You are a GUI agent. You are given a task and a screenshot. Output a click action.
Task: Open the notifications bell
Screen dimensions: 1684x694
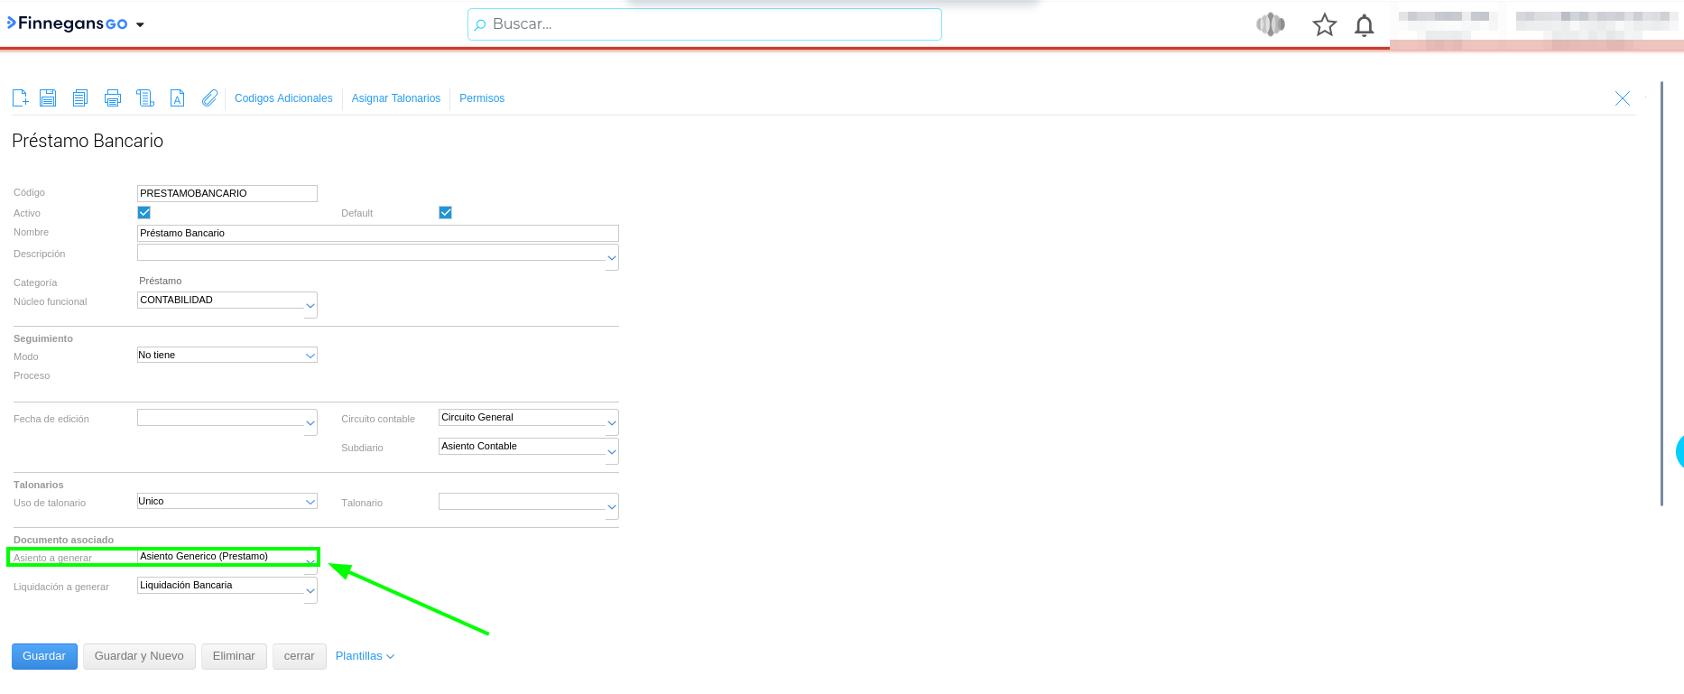(x=1364, y=25)
